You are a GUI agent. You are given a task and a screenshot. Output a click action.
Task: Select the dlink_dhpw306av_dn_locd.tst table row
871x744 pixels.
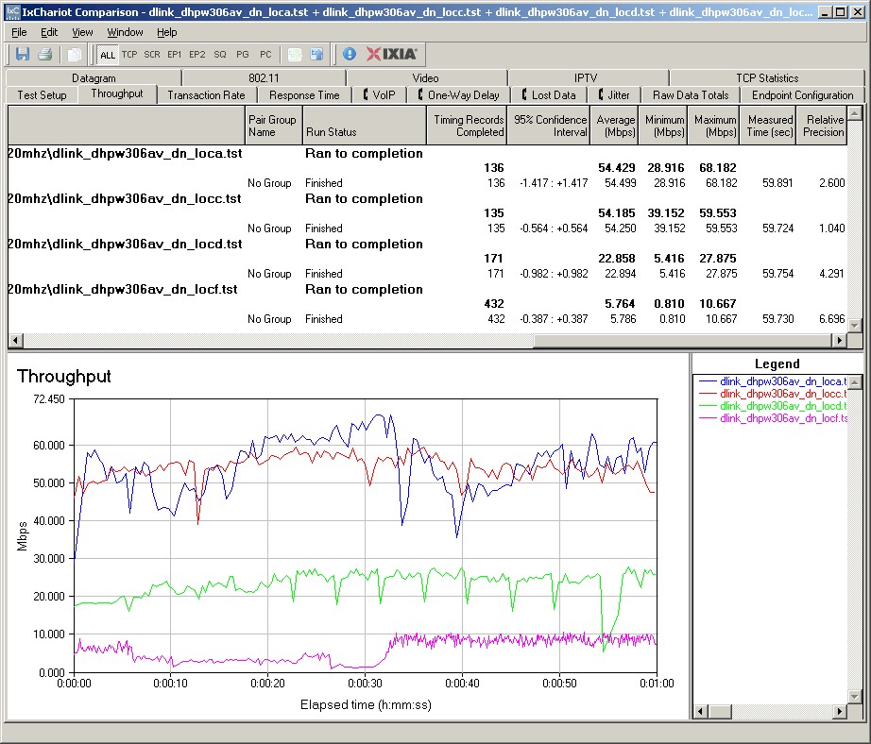pos(427,245)
